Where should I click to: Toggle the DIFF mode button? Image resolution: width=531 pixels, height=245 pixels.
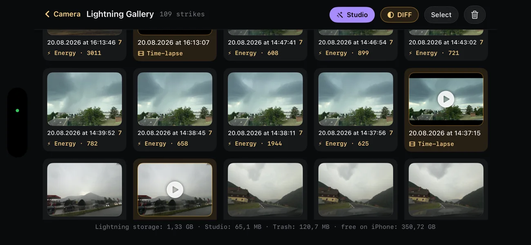click(x=399, y=15)
